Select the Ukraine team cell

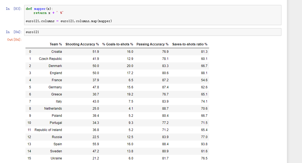click(x=56, y=158)
